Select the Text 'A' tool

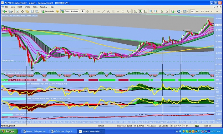click(118, 11)
